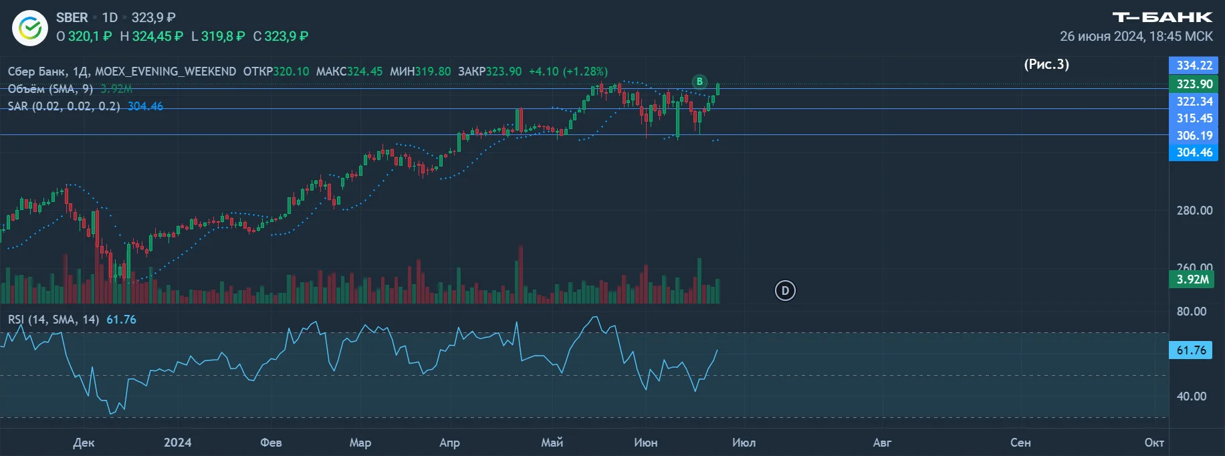Click the +4.10 (+1.28%) change value

568,71
